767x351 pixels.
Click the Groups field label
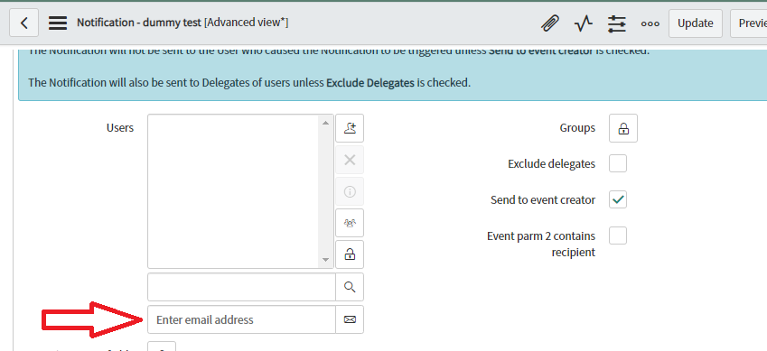pyautogui.click(x=577, y=127)
